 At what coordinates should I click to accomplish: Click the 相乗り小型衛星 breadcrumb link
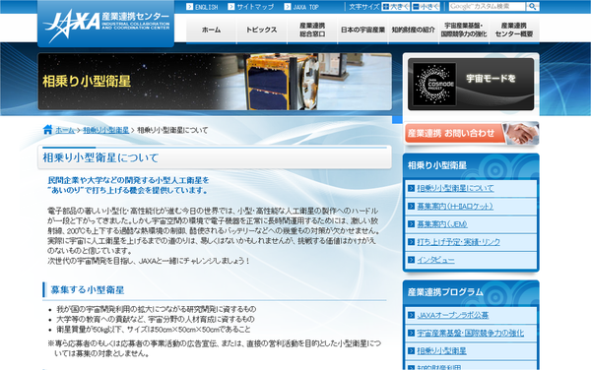point(106,130)
